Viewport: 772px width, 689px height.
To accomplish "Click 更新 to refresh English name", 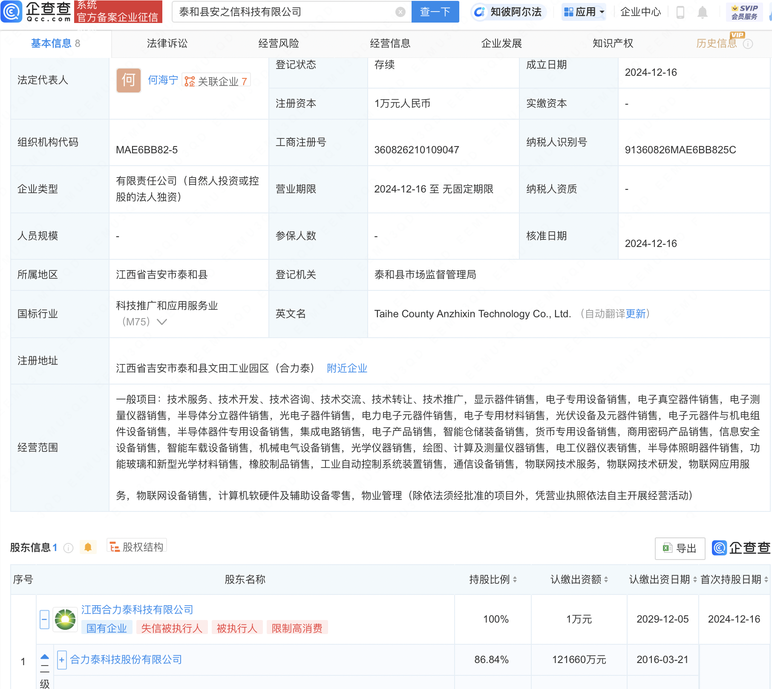I will pos(636,314).
